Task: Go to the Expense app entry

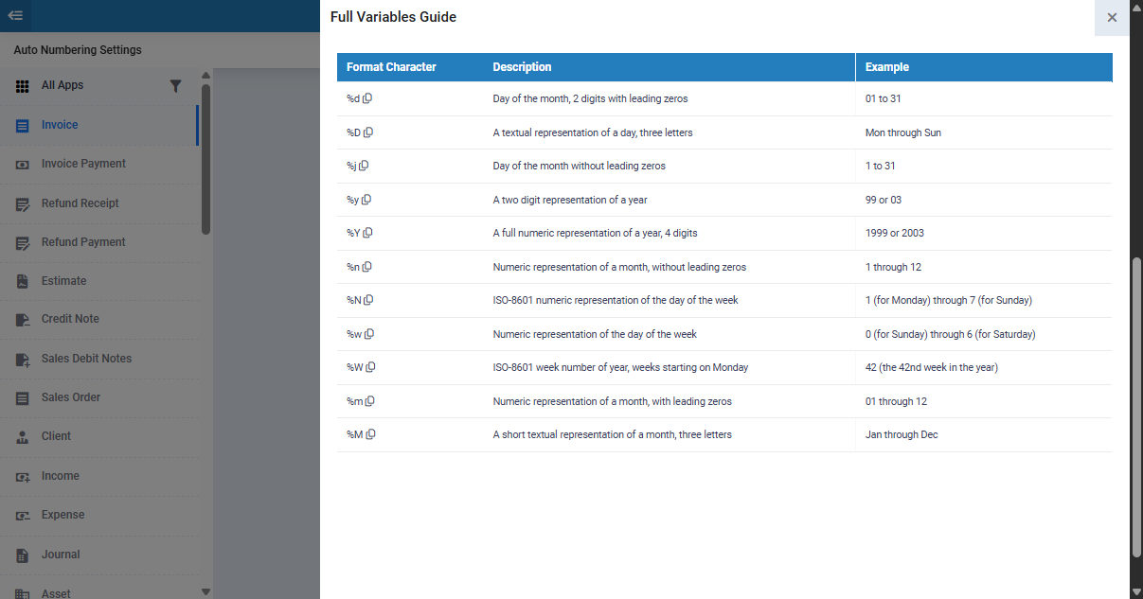Action: (x=63, y=515)
